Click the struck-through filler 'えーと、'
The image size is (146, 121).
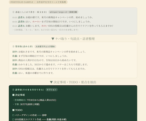(37, 22)
